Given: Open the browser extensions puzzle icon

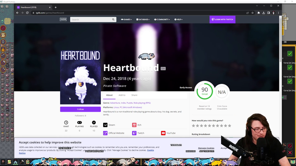Looking at the screenshot, I should click(x=259, y=13).
